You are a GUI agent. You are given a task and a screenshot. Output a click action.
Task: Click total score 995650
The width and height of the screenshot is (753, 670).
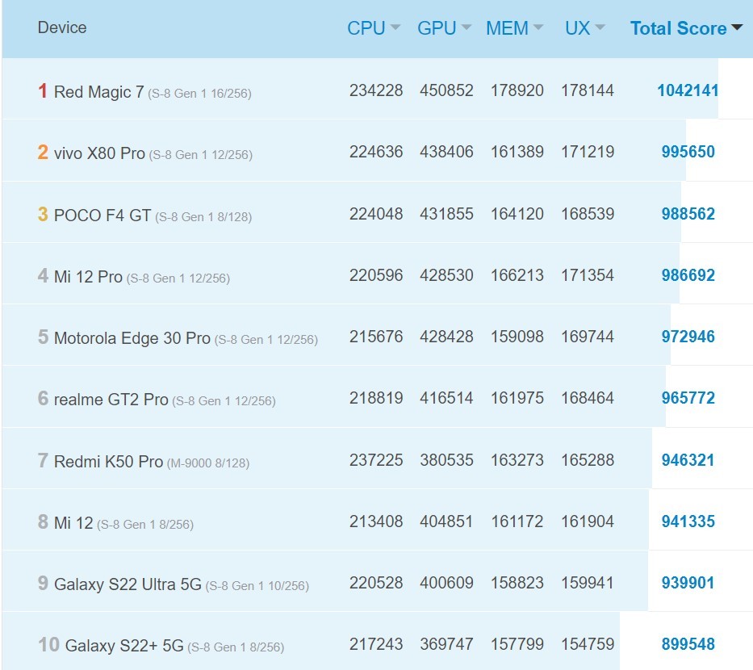click(x=688, y=152)
